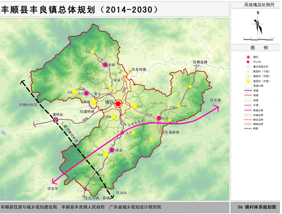Click the red 省道 line swatch in legend
Viewport: 282px width, 214px height.
pyautogui.click(x=248, y=96)
